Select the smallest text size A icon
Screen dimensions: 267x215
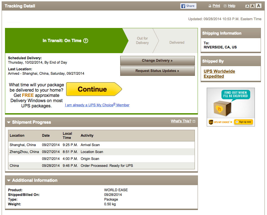pyautogui.click(x=247, y=6)
